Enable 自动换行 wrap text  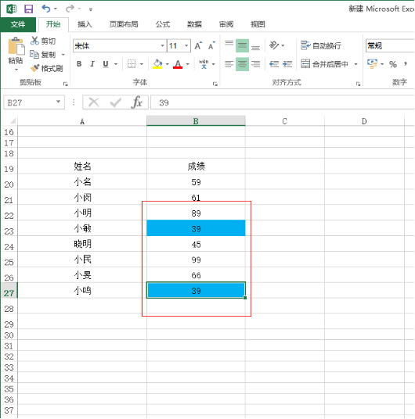pos(320,45)
